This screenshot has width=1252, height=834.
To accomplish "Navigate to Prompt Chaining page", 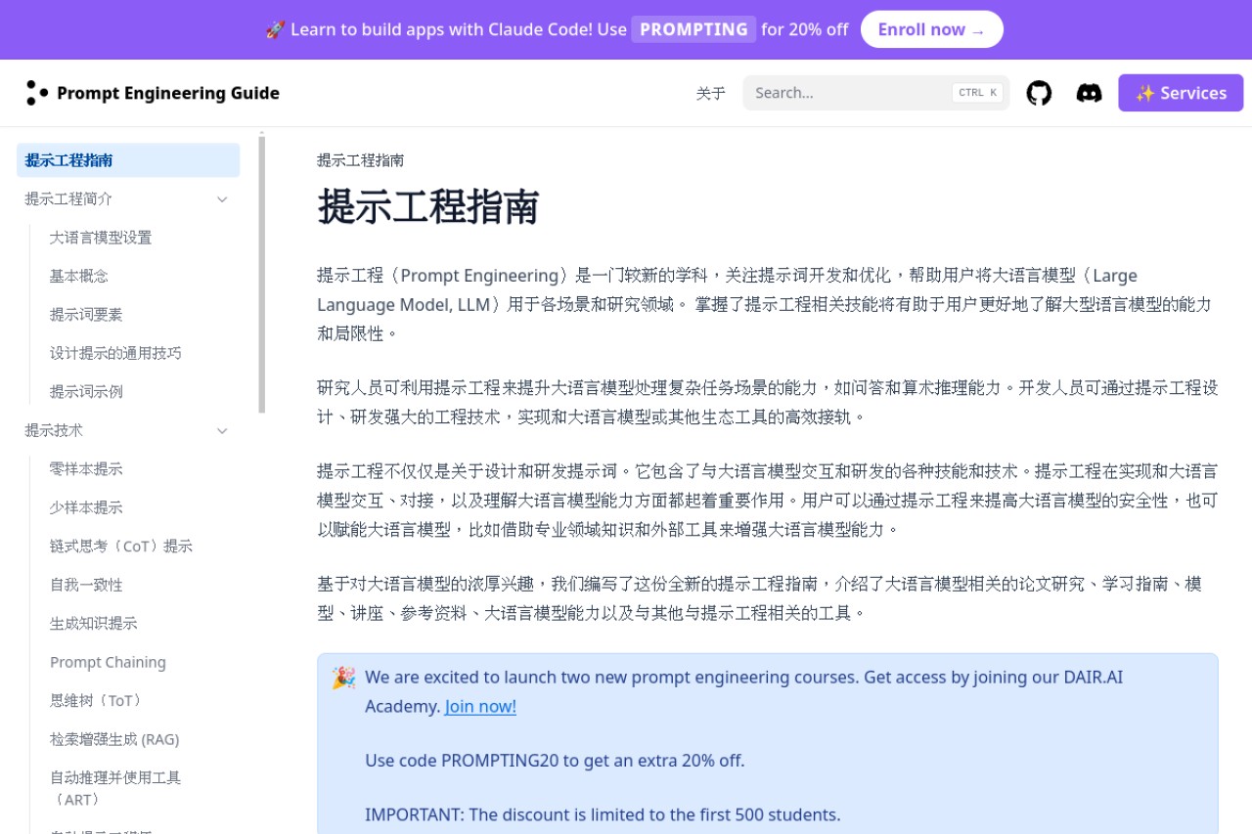I will (140, 662).
